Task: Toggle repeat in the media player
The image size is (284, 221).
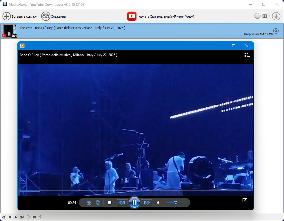Action: point(98,202)
